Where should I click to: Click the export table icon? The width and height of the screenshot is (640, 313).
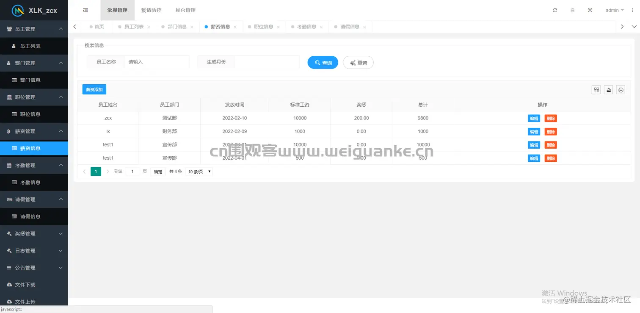[x=609, y=90]
